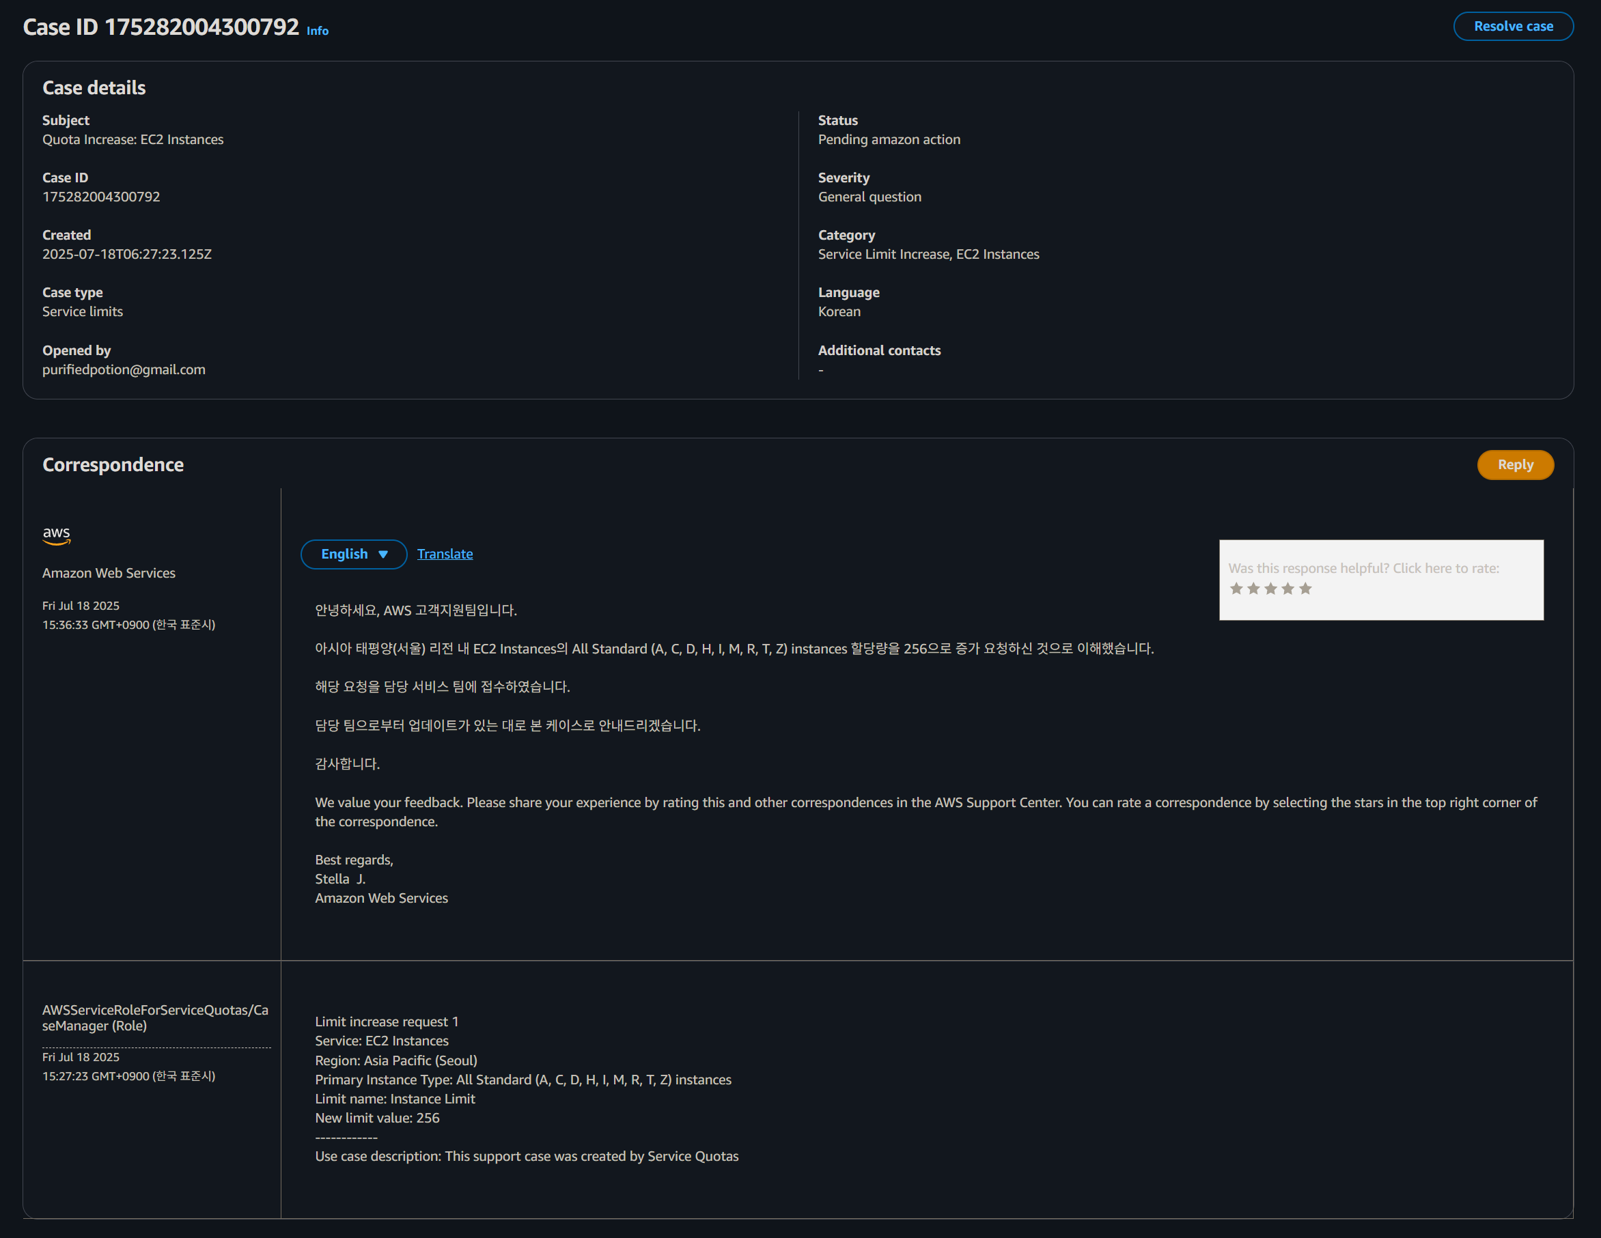Click the AWS logo in Correspondence
Viewport: 1601px width, 1238px height.
[57, 535]
